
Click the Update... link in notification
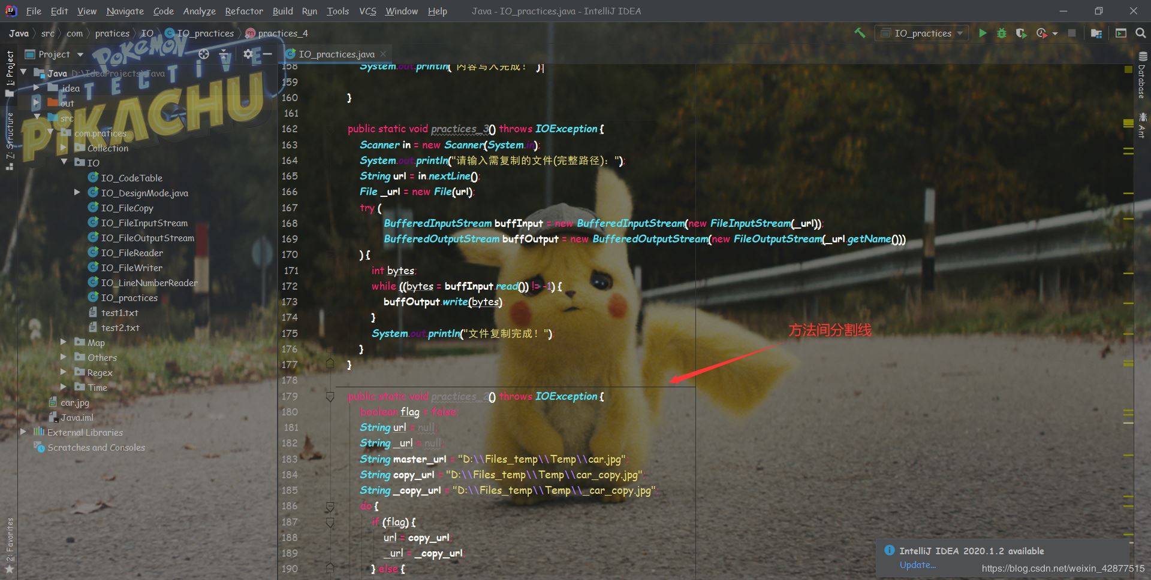(x=917, y=565)
